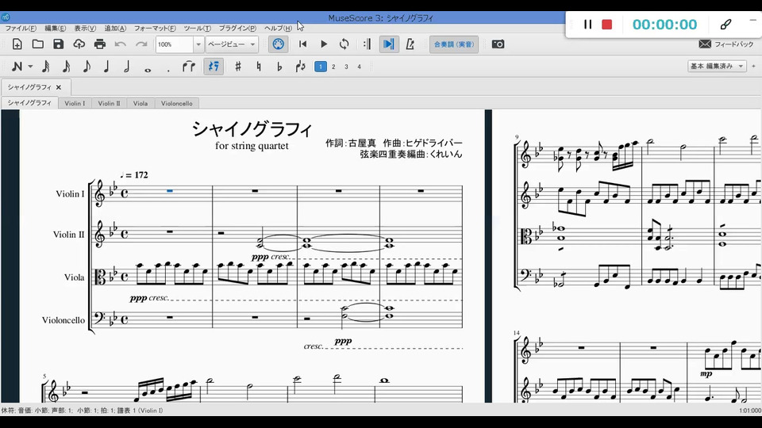Select voice 3
This screenshot has height=428, width=762.
tap(347, 67)
